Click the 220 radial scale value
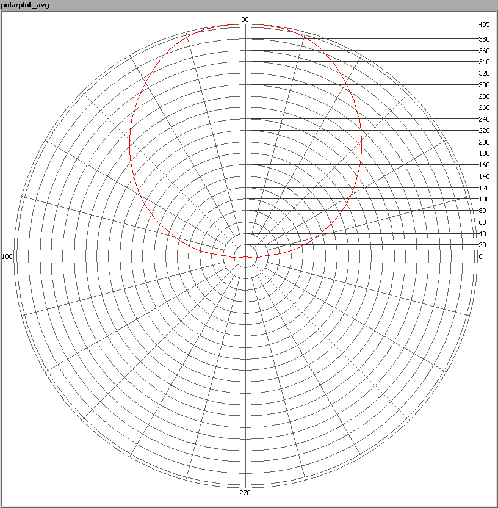The image size is (498, 508). click(484, 131)
